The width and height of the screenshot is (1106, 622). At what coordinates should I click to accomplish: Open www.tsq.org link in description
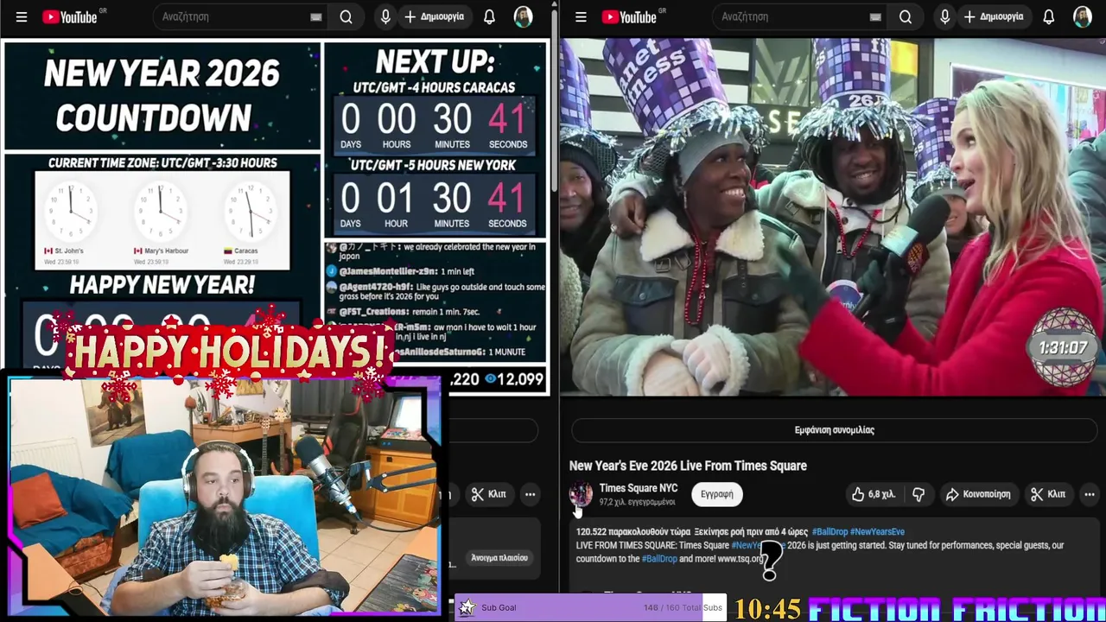click(x=740, y=559)
